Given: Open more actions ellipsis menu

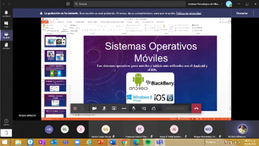Looking at the screenshot, I should [x=124, y=108].
